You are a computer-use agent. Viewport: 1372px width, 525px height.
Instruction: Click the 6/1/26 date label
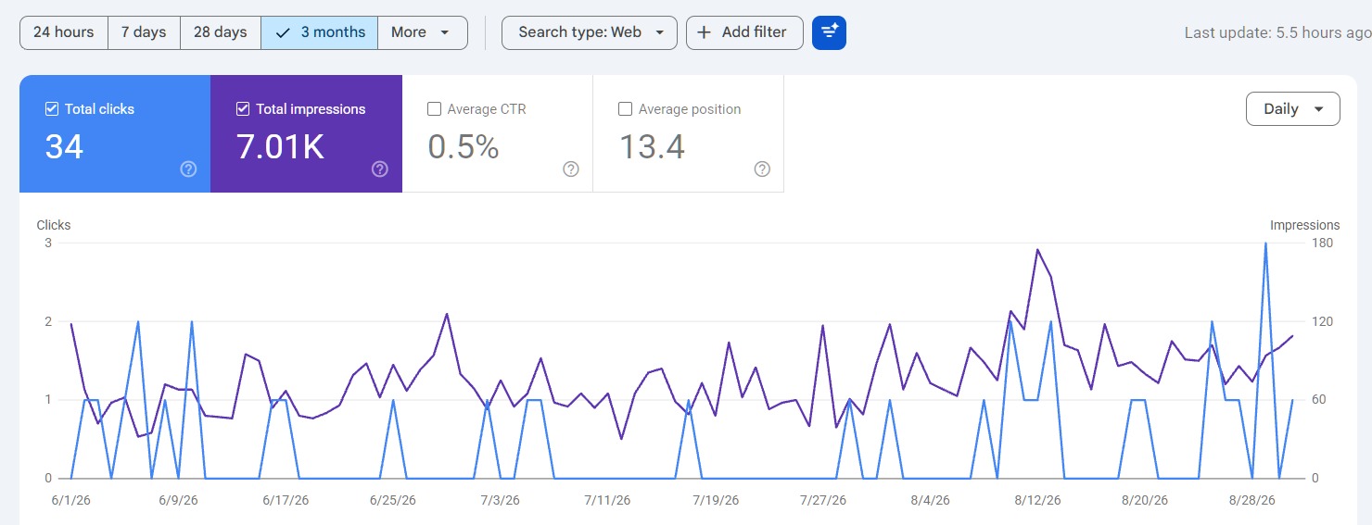tap(70, 500)
